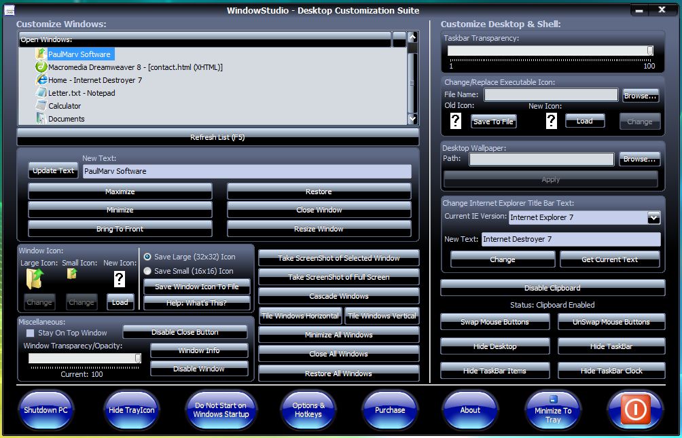This screenshot has width=682, height=438.
Task: Select Macromedia Dreamweaver 8 in window list
Action: click(134, 67)
